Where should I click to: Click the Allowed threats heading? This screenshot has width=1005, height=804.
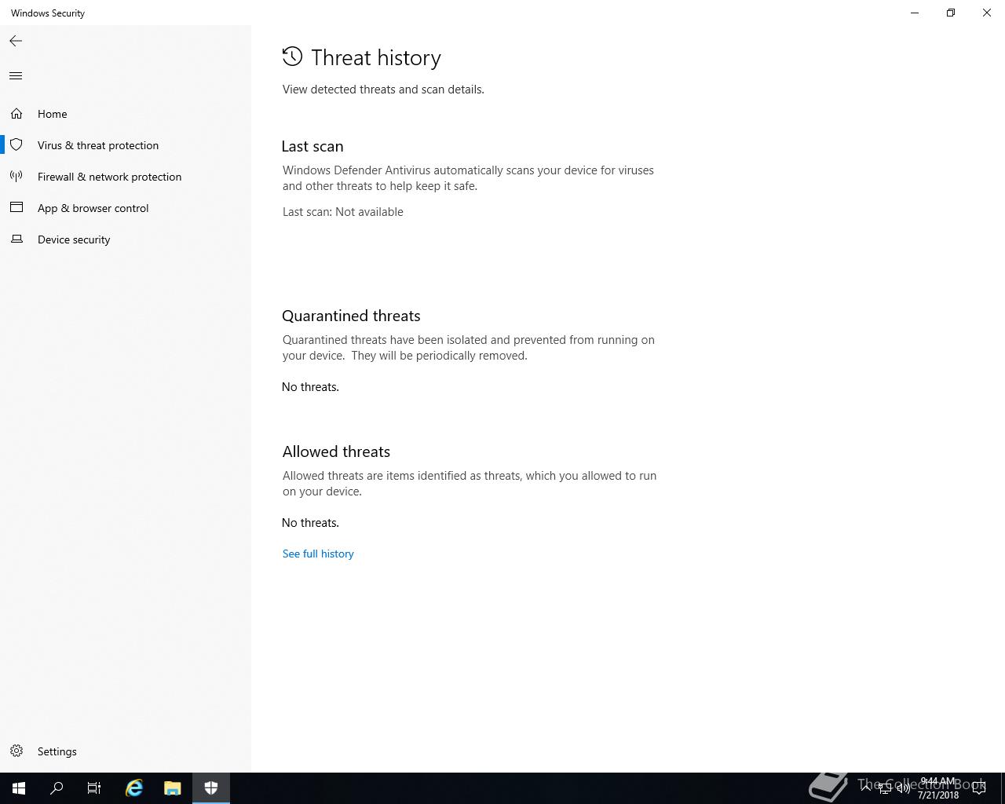pos(336,451)
